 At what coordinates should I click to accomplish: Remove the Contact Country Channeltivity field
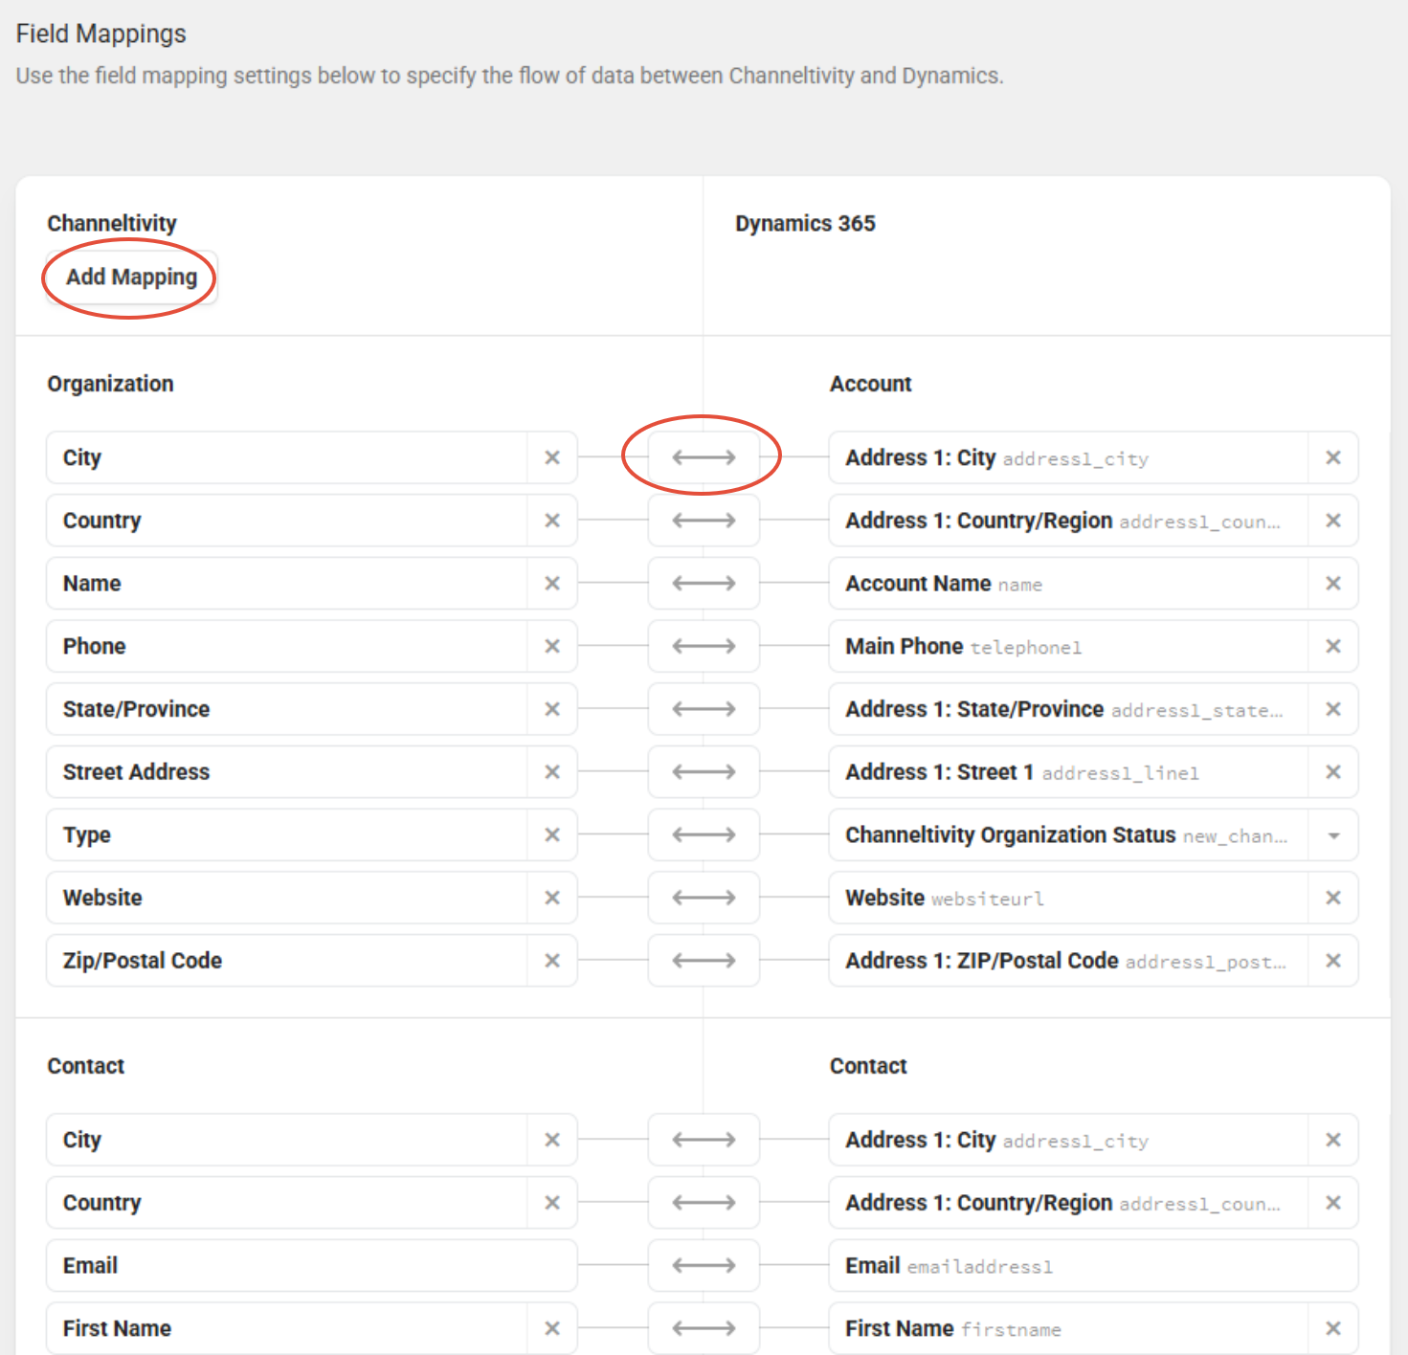pos(552,1203)
